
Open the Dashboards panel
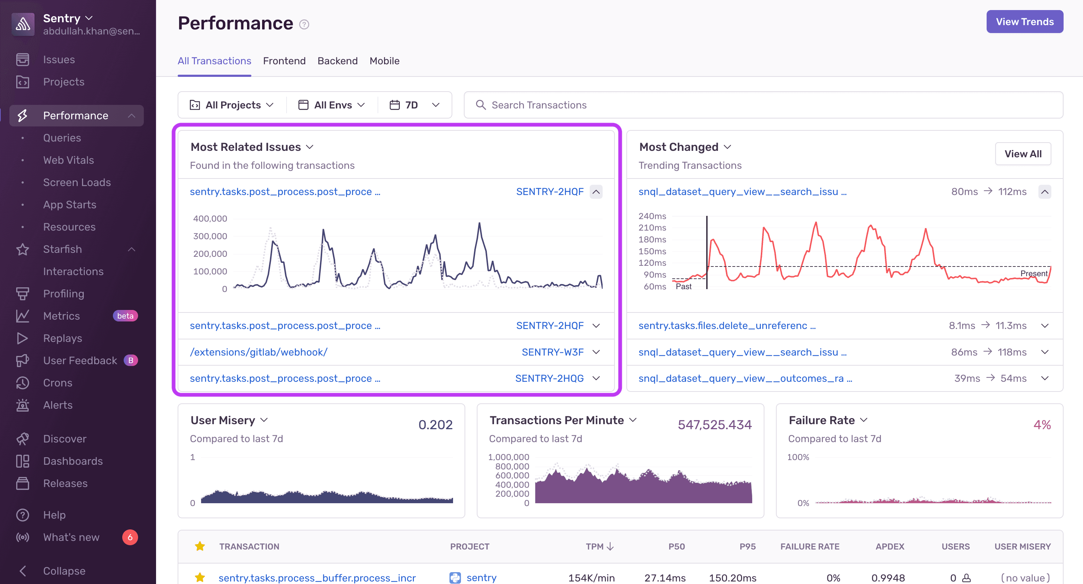coord(73,460)
